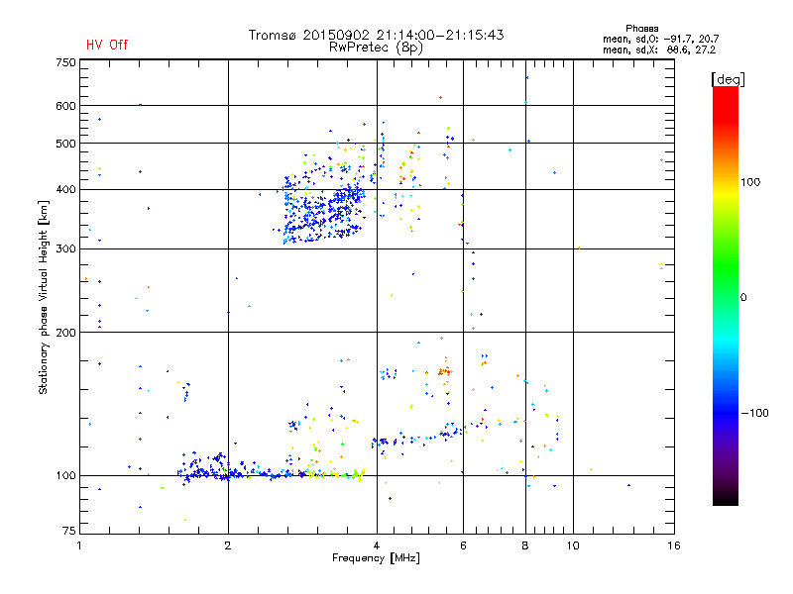Screen dimensions: 793x594
Task: Click the '[deg]' colorbar unit label
Action: point(728,79)
